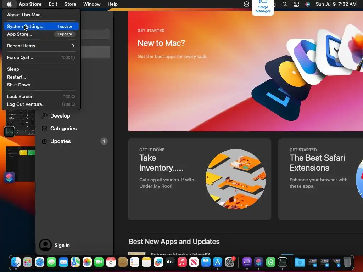Open the Window menu
Screen dimensions: 363x272
click(x=92, y=4)
